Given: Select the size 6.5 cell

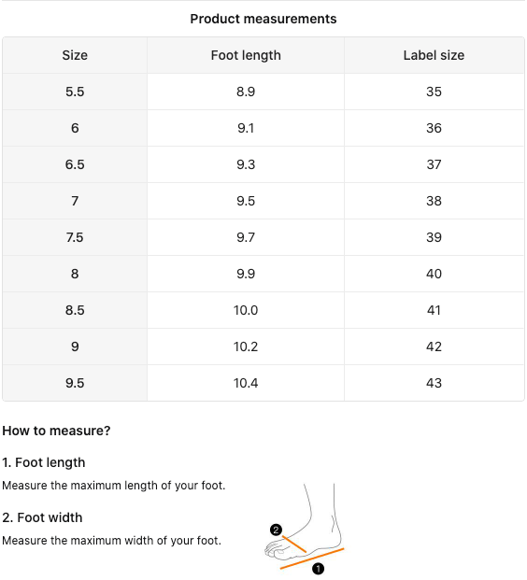Looking at the screenshot, I should (75, 164).
